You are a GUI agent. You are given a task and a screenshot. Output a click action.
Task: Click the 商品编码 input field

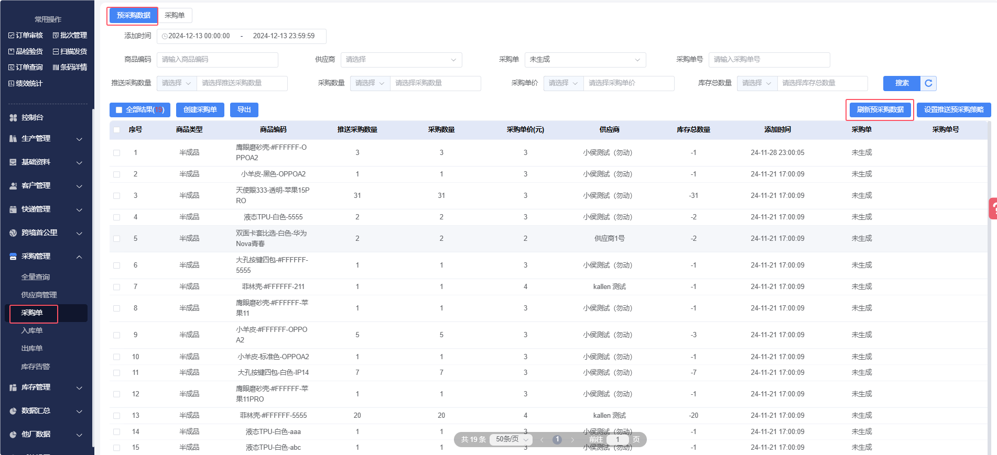pos(217,60)
